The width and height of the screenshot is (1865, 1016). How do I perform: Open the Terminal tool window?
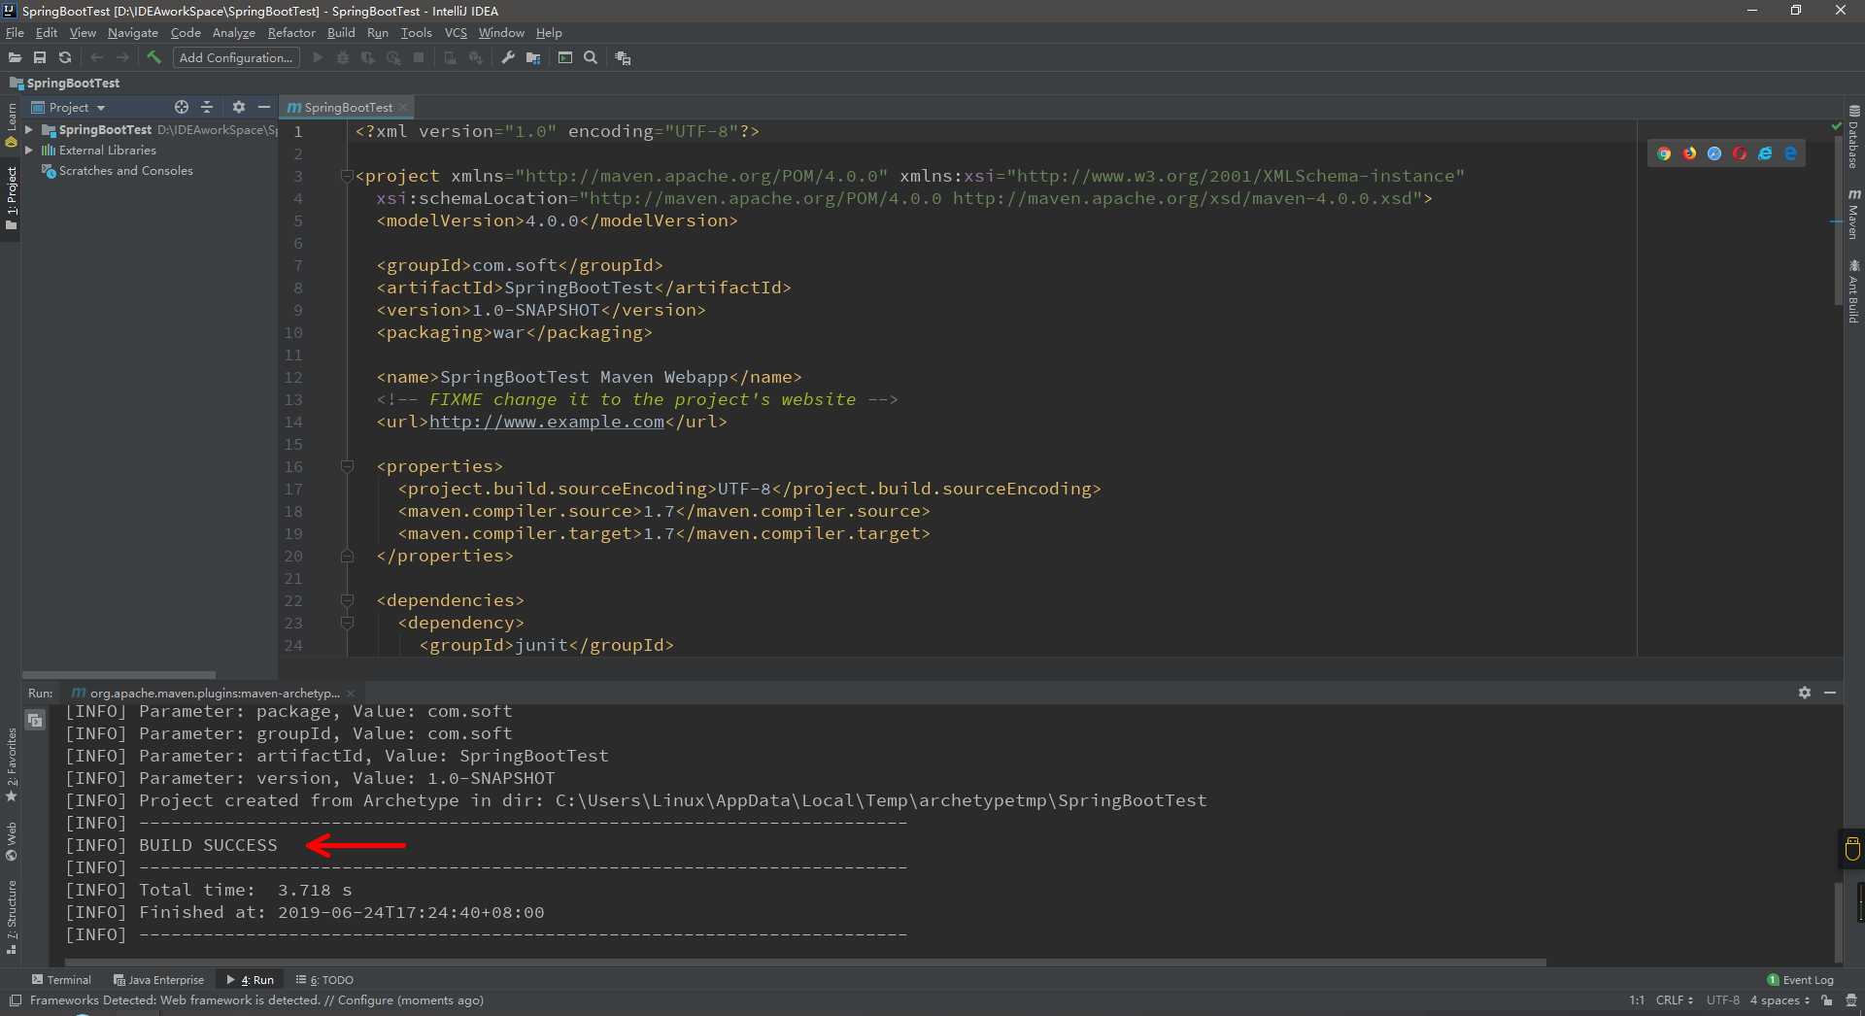(x=61, y=980)
